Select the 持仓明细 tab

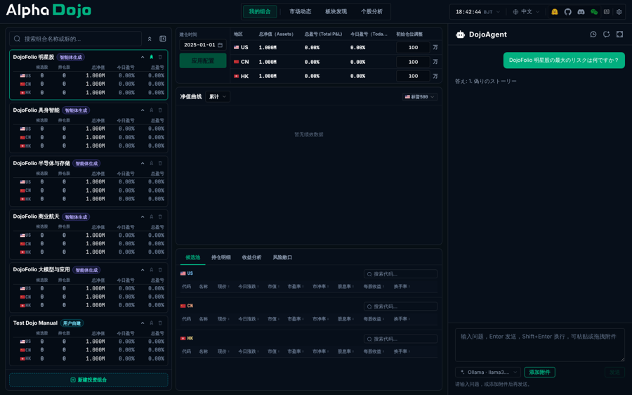[x=221, y=257]
